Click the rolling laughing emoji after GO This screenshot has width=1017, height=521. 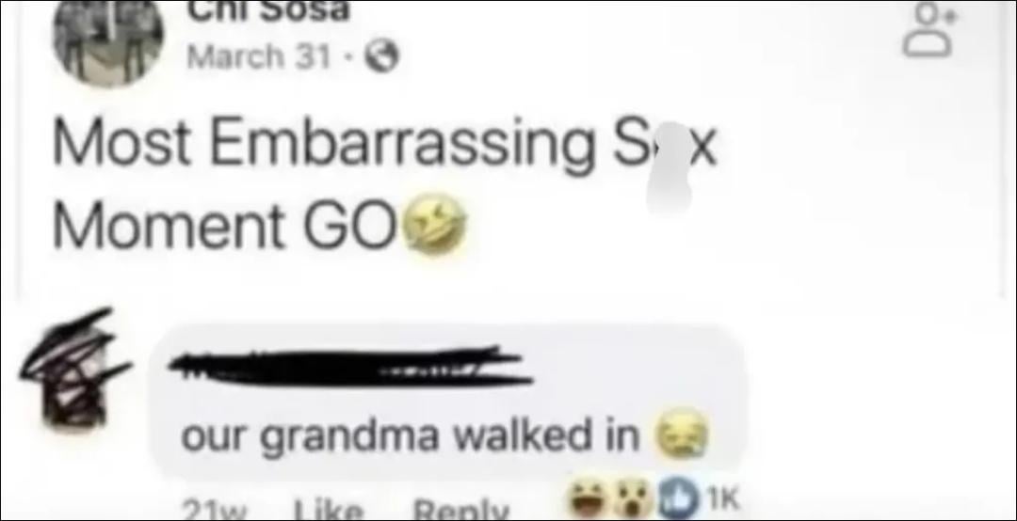coord(434,224)
